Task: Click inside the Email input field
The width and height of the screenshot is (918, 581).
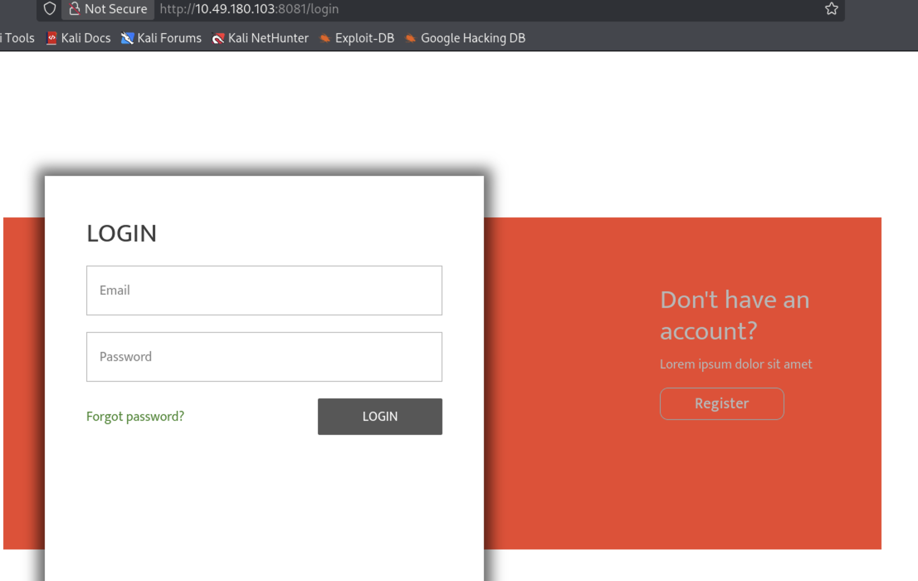Action: [264, 290]
